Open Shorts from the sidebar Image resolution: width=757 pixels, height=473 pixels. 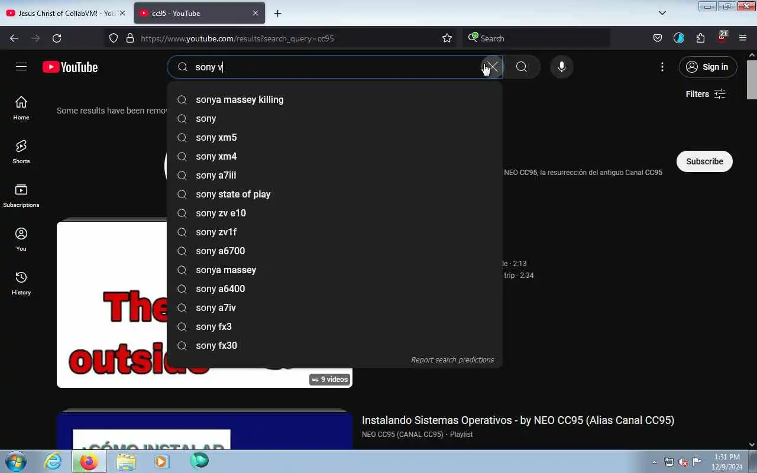tap(21, 151)
